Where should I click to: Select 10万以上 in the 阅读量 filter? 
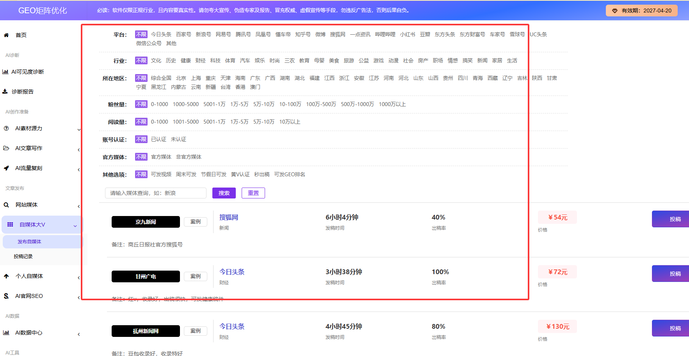[290, 122]
